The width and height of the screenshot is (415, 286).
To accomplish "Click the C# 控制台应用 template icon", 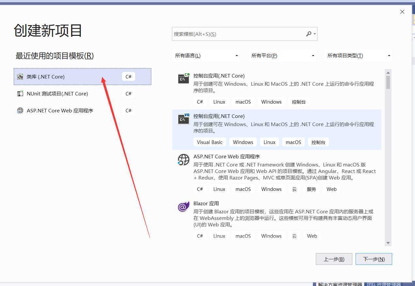I will (184, 79).
